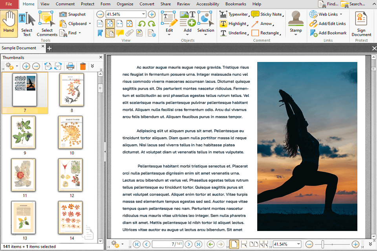377x251 pixels.
Task: Rotate view clockwise with green arrow
Action: point(152,24)
